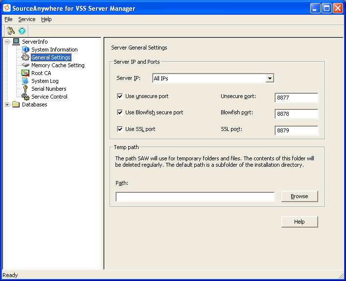Disable the Use unsecure port checkbox
This screenshot has width=346, height=281.
click(120, 97)
